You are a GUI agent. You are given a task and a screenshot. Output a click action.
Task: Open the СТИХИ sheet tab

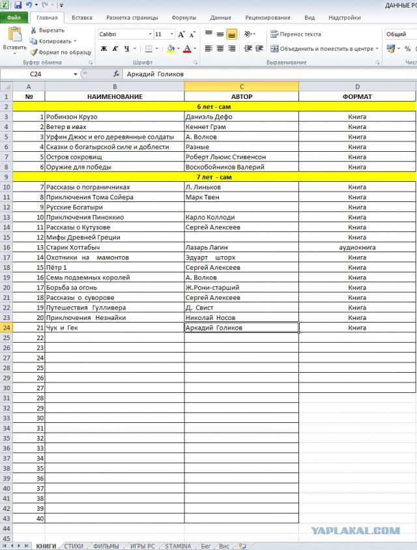[74, 546]
